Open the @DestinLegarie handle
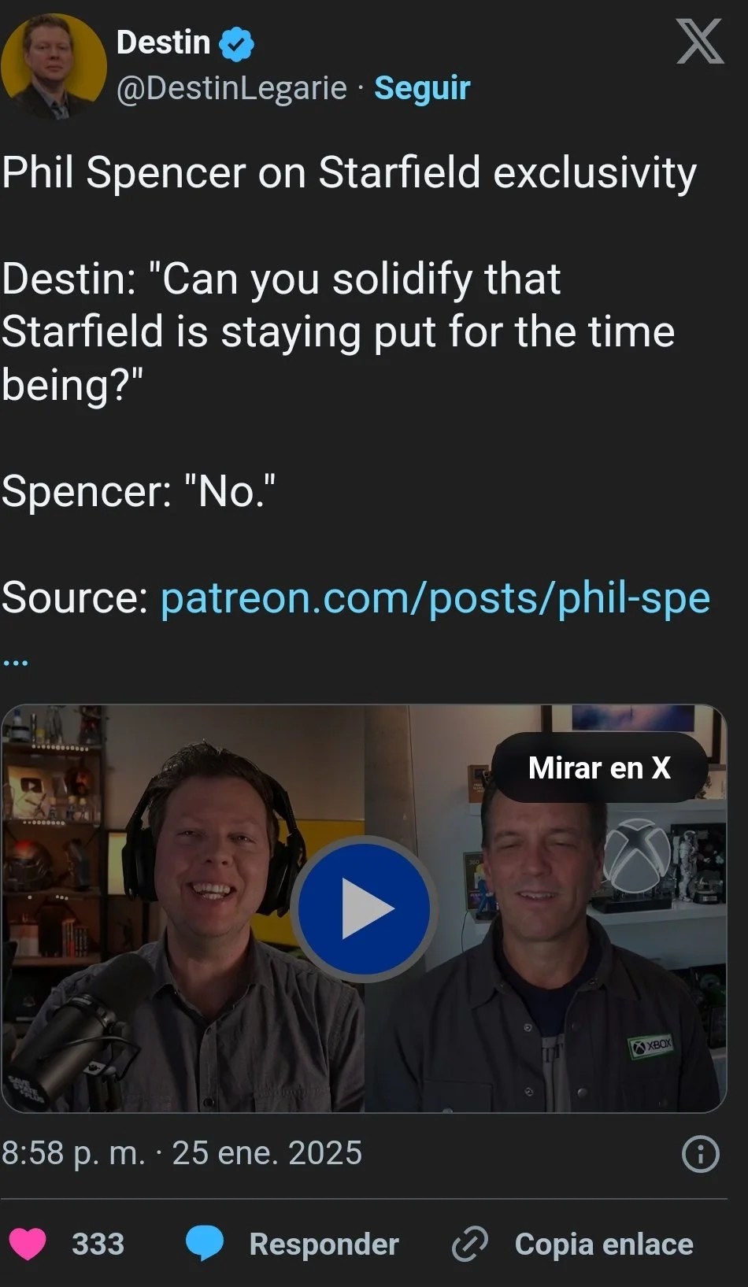Viewport: 748px width, 1287px height. tap(231, 88)
